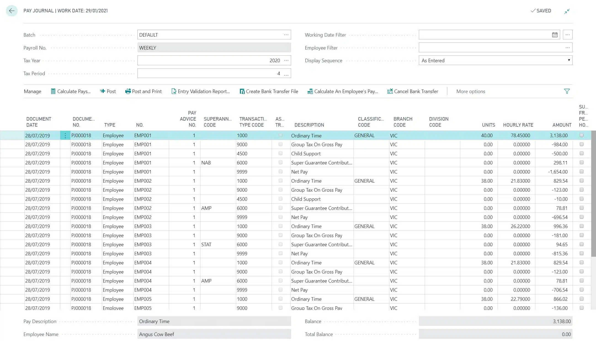Open the Batch field lookup ellipsis
This screenshot has height=341, width=596.
[x=286, y=35]
